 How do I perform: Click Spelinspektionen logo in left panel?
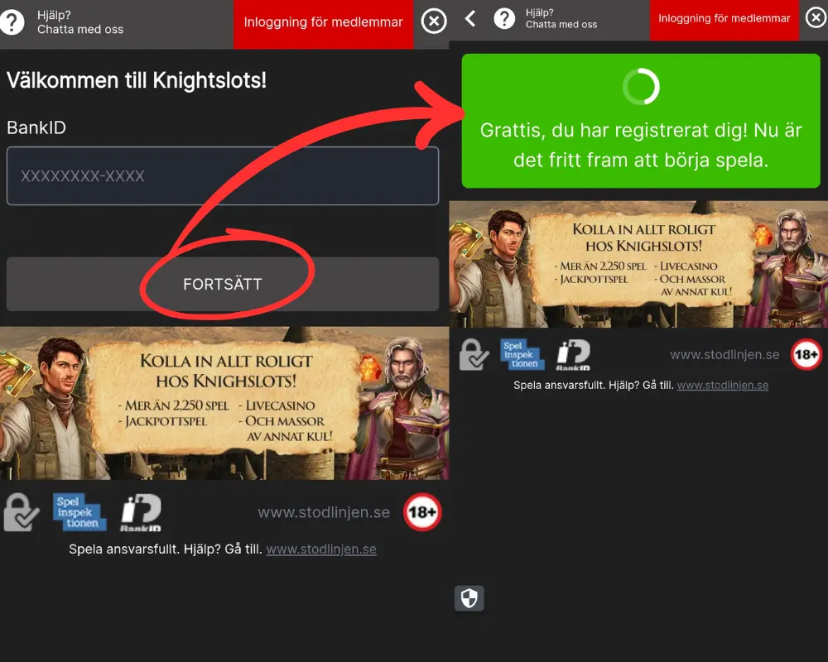[79, 512]
